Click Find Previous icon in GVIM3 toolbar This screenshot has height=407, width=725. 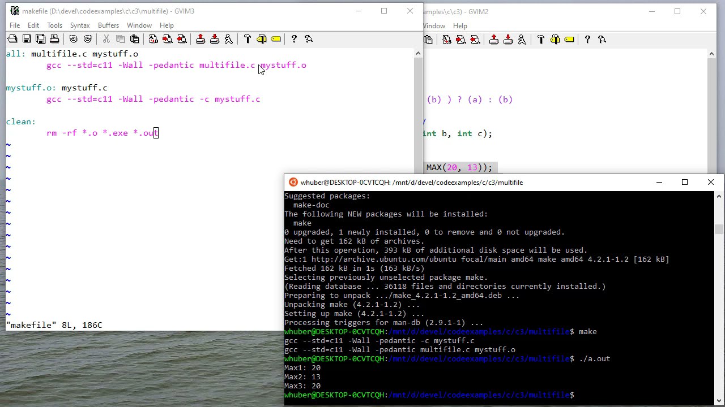pos(182,39)
